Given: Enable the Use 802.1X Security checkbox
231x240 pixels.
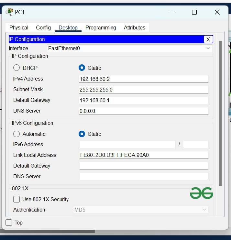Looking at the screenshot, I should pyautogui.click(x=16, y=199).
